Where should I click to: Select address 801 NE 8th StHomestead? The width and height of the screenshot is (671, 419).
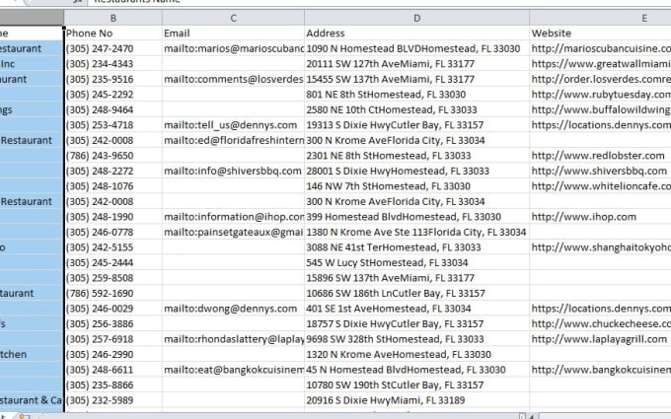(x=416, y=95)
